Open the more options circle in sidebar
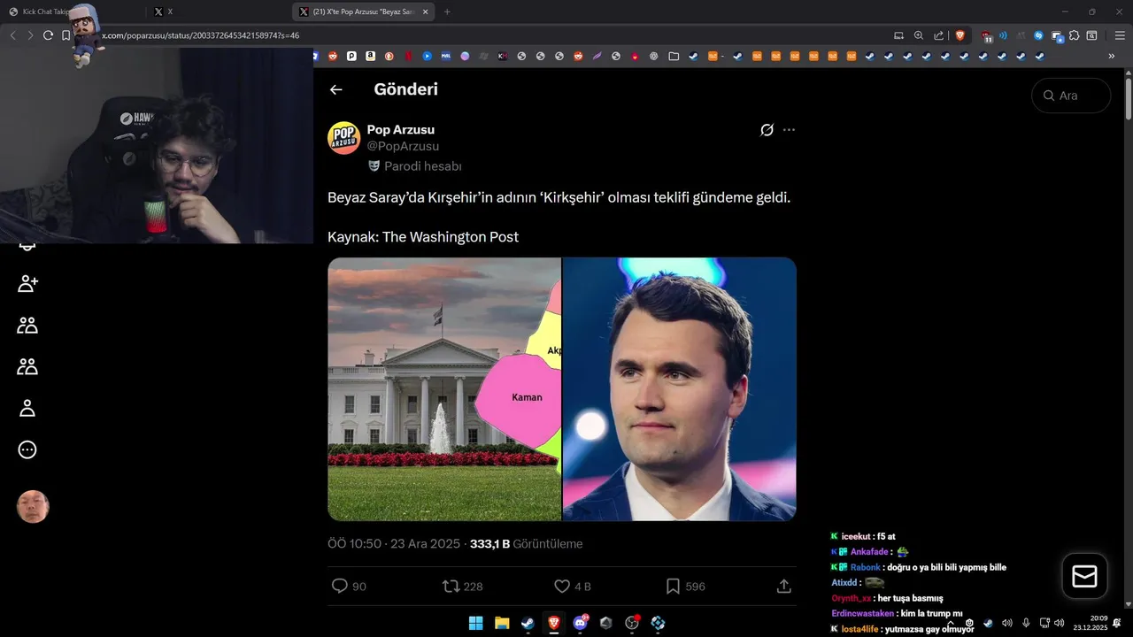 point(27,449)
